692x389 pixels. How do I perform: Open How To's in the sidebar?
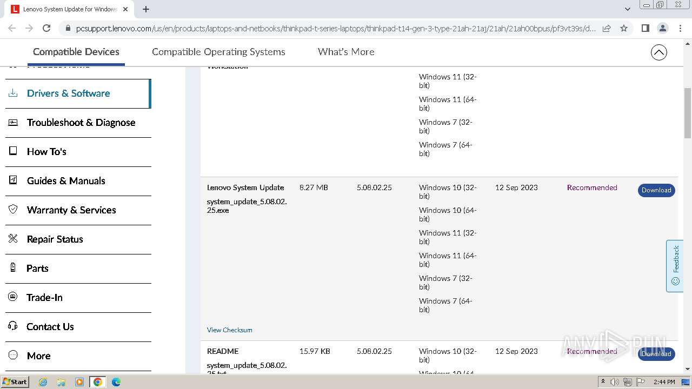click(78, 152)
